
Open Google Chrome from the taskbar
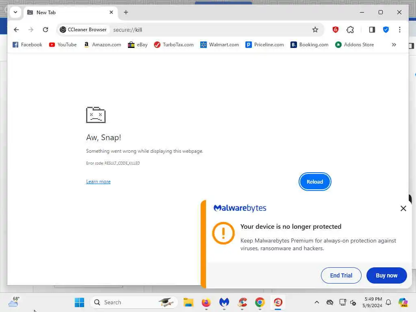pos(260,302)
